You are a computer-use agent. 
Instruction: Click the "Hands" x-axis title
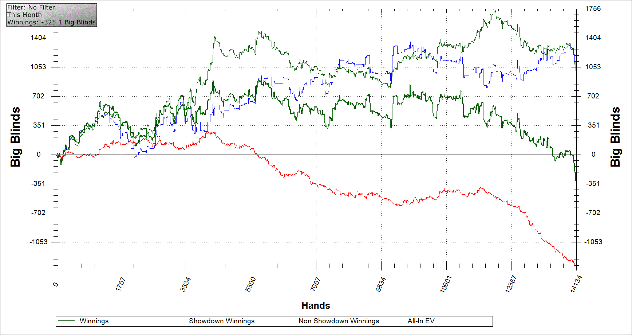coord(316,305)
